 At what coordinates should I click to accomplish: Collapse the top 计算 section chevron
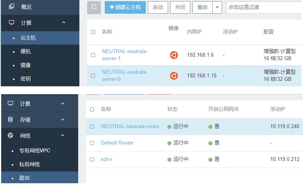click(x=64, y=23)
